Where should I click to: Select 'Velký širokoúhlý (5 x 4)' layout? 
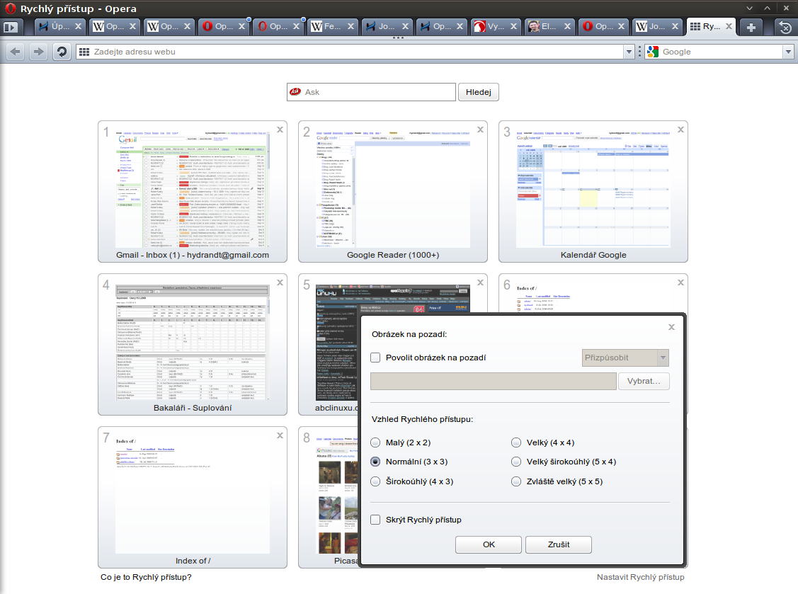click(516, 462)
